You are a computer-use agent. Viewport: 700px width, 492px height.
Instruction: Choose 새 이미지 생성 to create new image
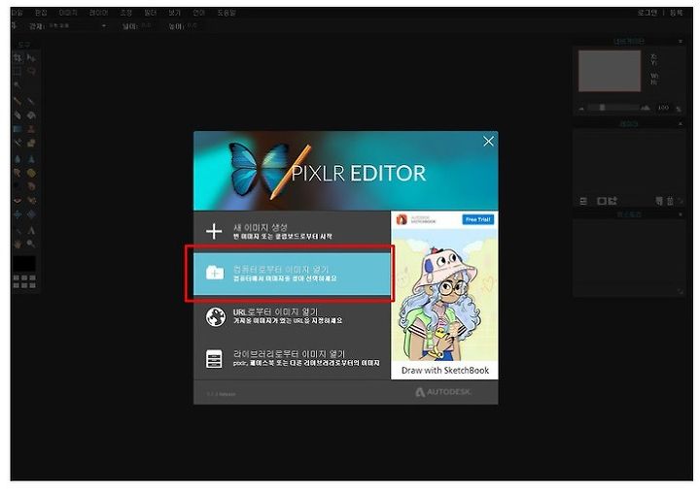pos(292,231)
